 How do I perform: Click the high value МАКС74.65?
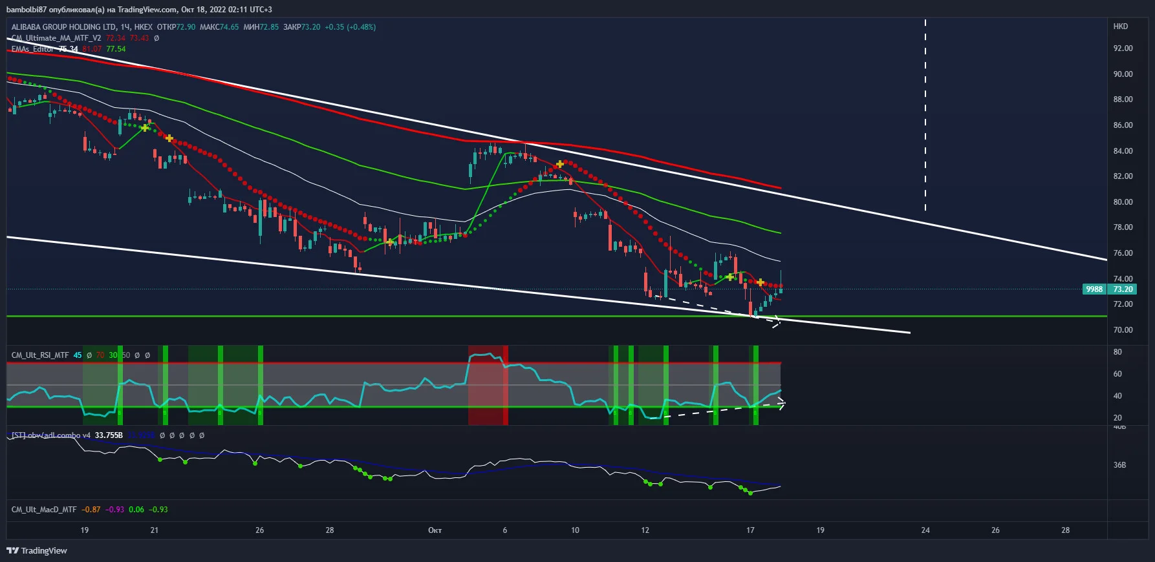[x=219, y=27]
